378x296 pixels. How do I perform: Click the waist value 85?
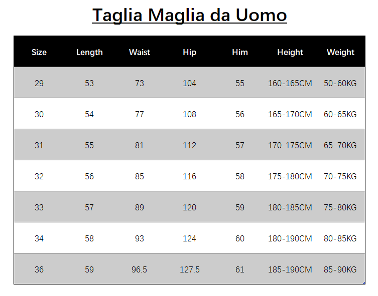click(x=140, y=176)
